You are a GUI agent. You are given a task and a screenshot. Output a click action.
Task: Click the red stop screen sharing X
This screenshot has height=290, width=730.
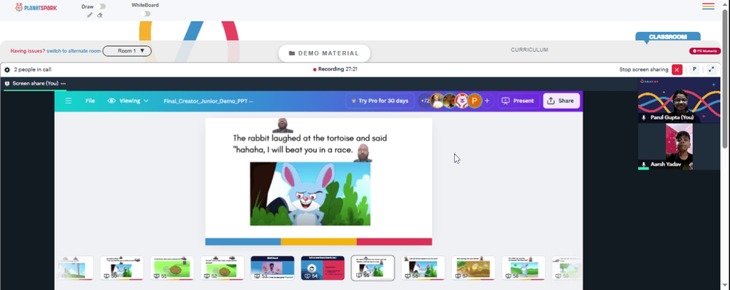pyautogui.click(x=677, y=69)
